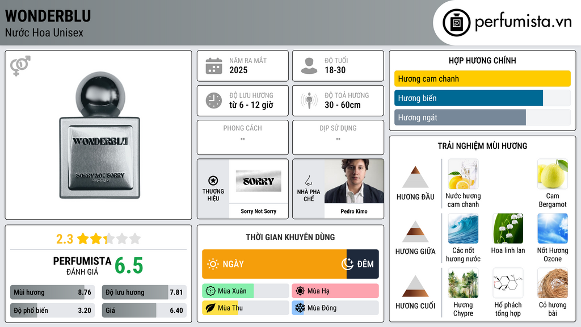The image size is (581, 327).
Task: Open the Nốt Hương Ozone sky image
Action: 553,229
